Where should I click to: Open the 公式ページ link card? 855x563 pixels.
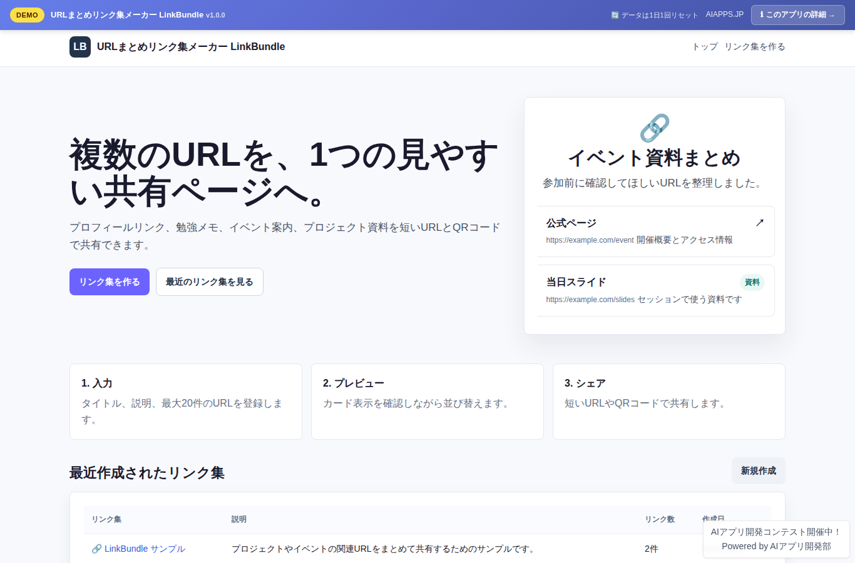(655, 231)
